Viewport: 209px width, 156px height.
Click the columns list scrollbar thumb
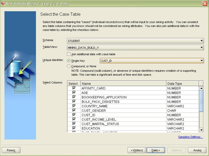(201, 101)
